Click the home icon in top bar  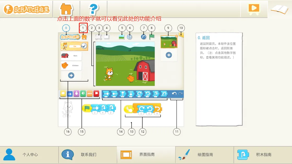coord(66,9)
